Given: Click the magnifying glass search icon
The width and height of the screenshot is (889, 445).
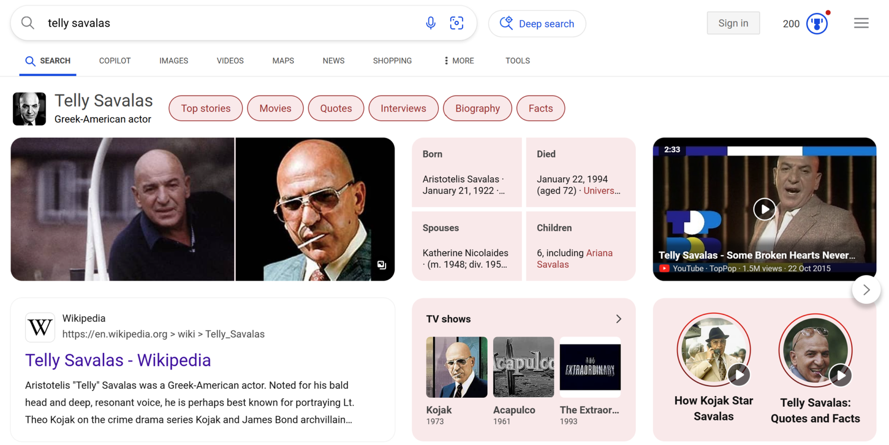Looking at the screenshot, I should pyautogui.click(x=28, y=23).
